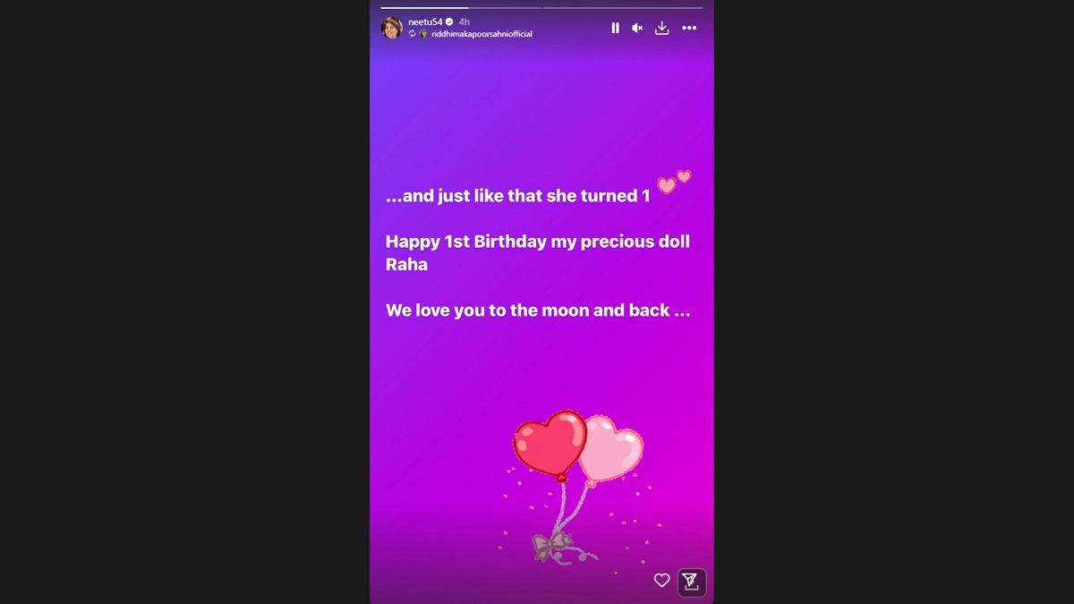Viewport: 1074px width, 604px height.
Task: Tap the pink double hearts sticker
Action: pyautogui.click(x=674, y=182)
